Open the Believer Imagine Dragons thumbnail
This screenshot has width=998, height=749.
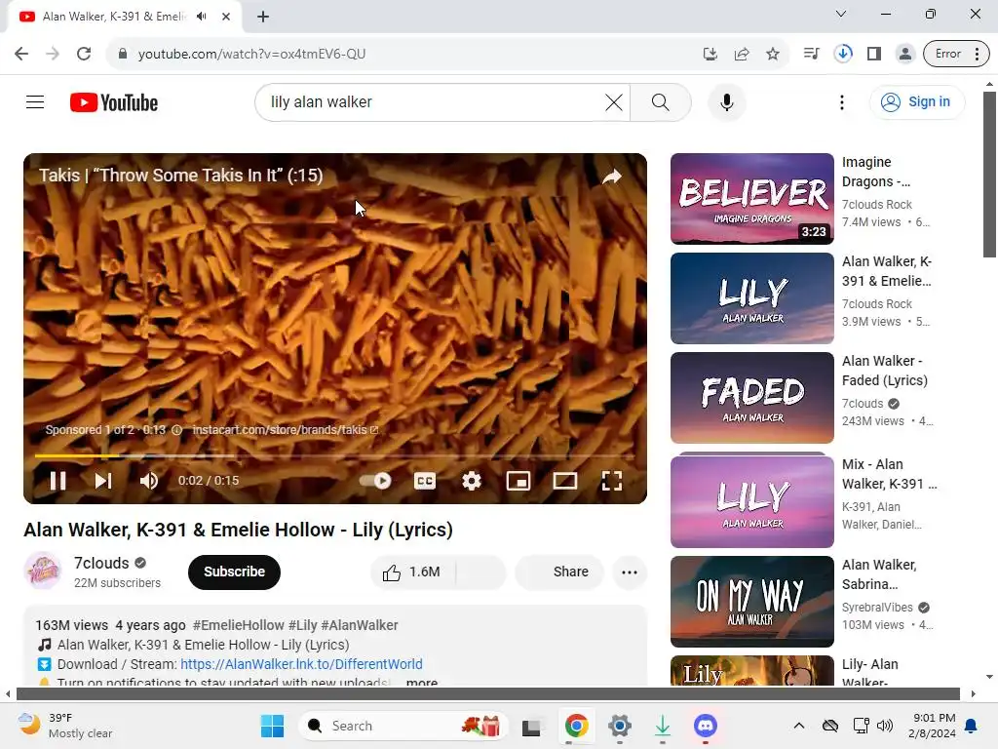click(752, 199)
